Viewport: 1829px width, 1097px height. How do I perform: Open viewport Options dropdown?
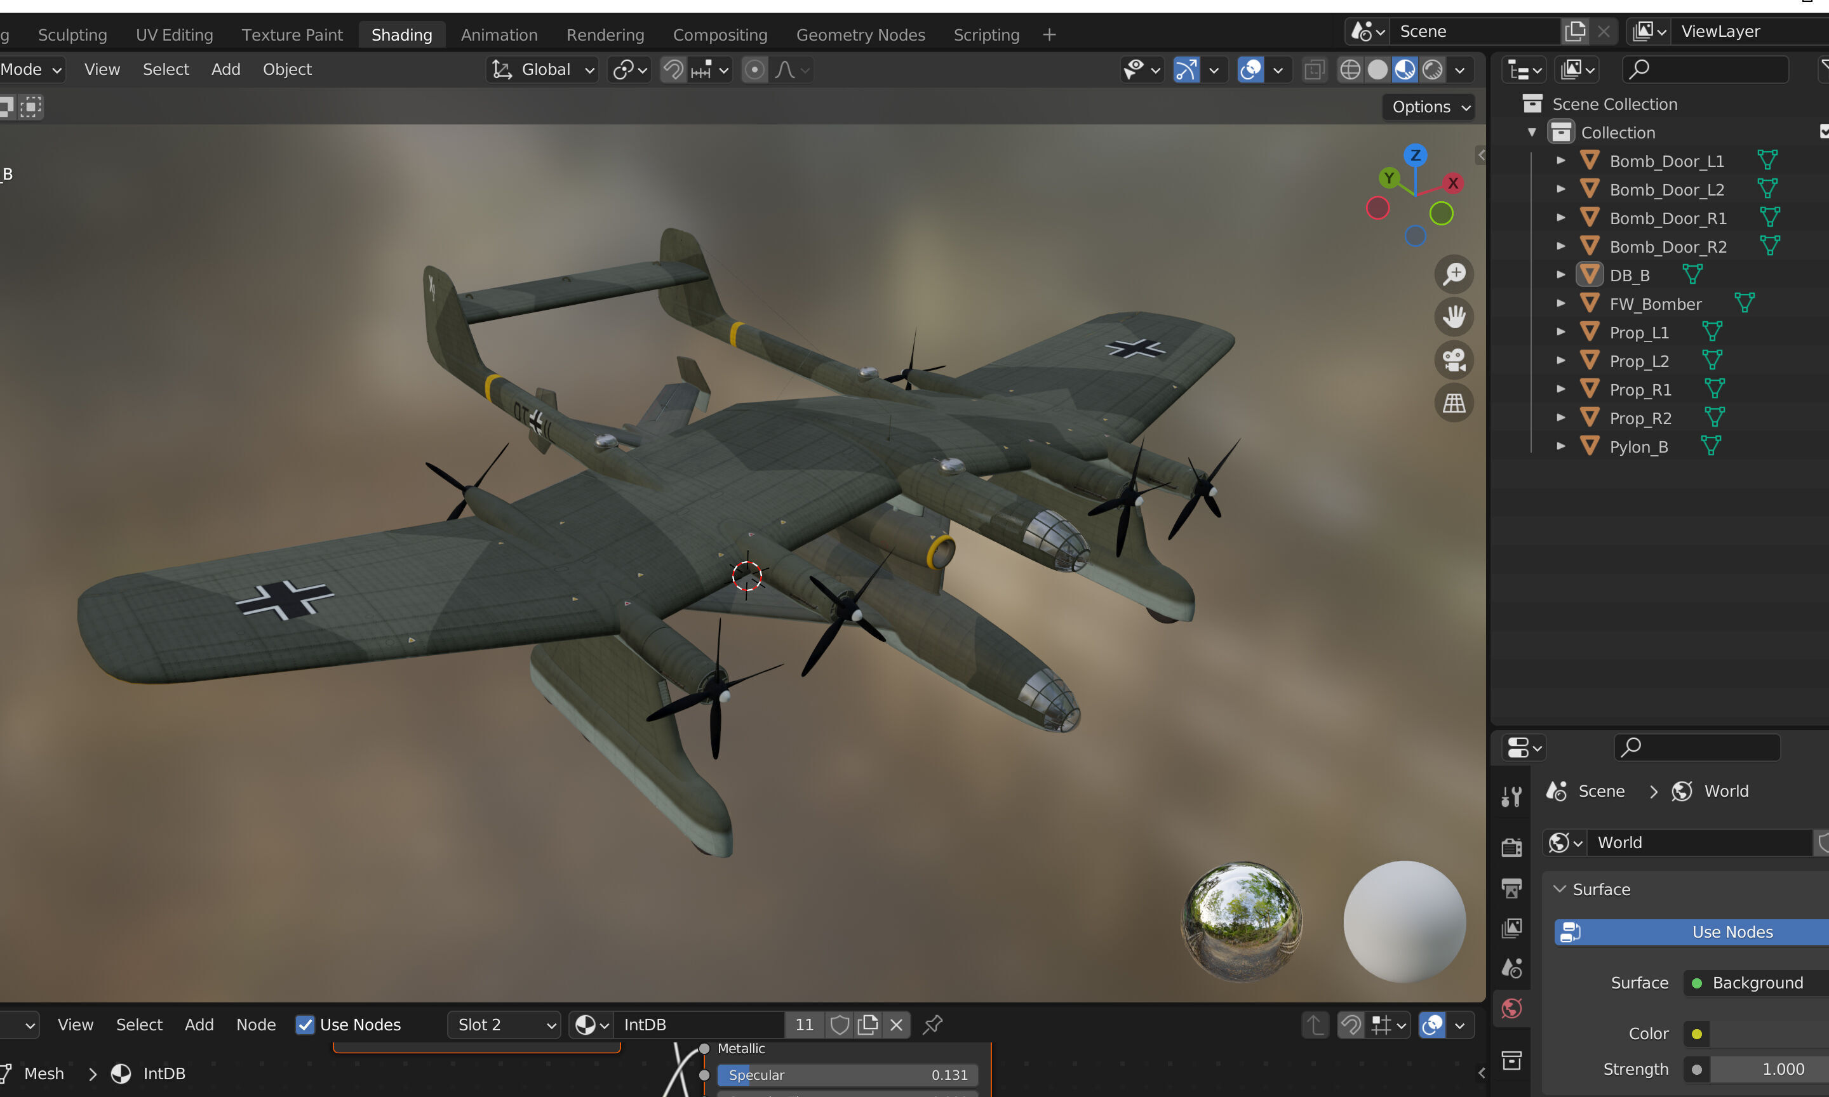click(1428, 107)
